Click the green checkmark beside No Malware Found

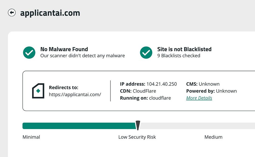(29, 52)
